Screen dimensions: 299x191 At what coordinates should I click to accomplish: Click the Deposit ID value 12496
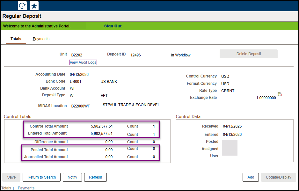[135, 55]
